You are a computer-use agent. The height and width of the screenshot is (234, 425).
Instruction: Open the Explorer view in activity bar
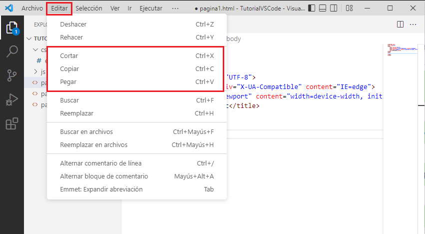pos(12,27)
